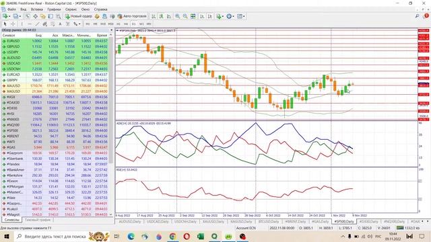Toggle the Market Watch panel icon
Image resolution: width=431 pixels, height=242 pixels.
click(28, 16)
